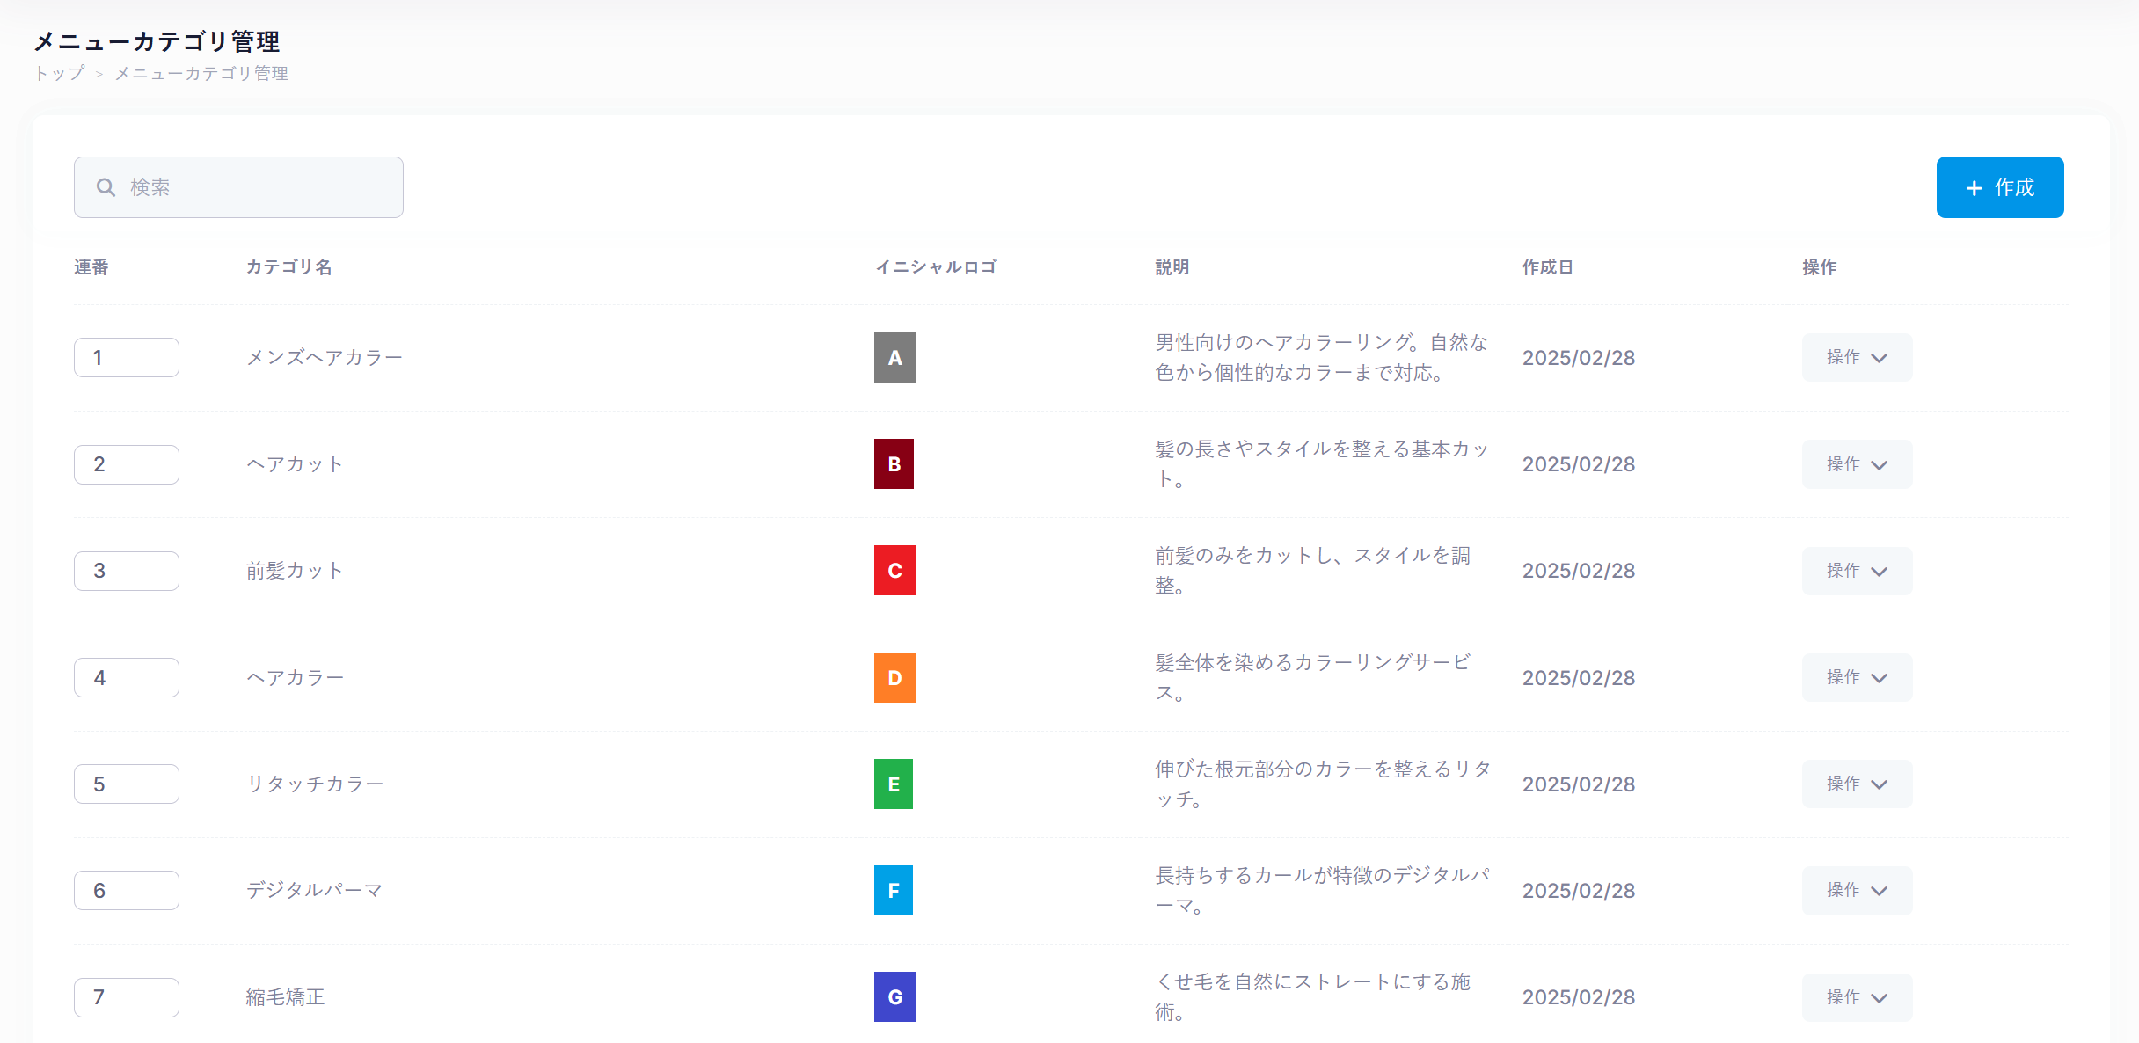This screenshot has width=2139, height=1043.
Task: Click the magnifier icon in search box
Action: click(106, 187)
